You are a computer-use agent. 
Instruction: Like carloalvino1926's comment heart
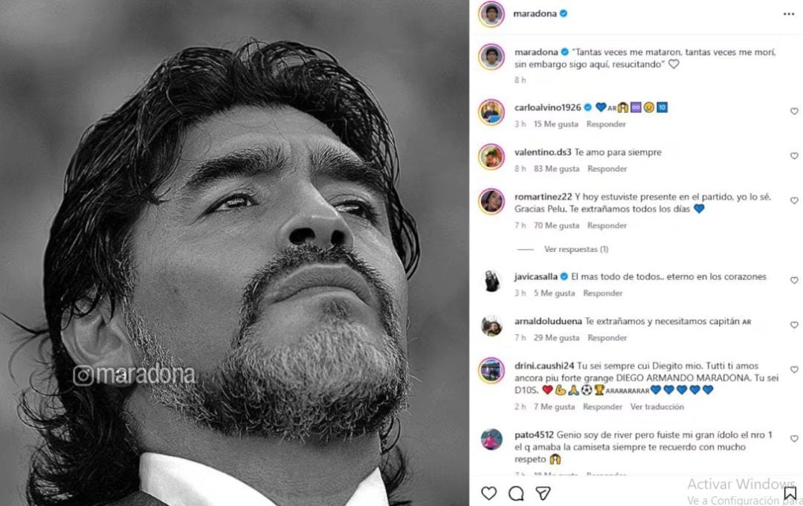pyautogui.click(x=794, y=111)
